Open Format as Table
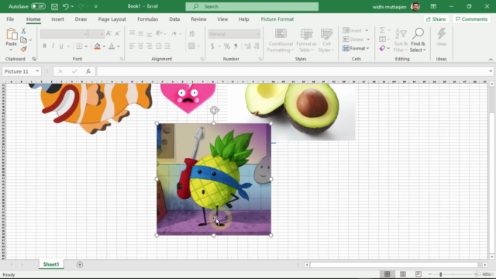The height and width of the screenshot is (279, 496). tap(306, 40)
